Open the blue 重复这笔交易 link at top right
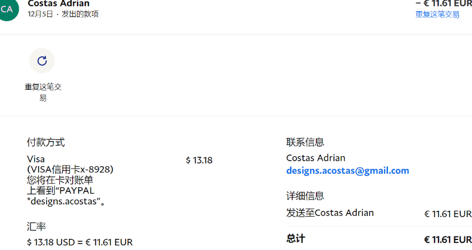Viewport: 472px width, 250px height. click(437, 15)
